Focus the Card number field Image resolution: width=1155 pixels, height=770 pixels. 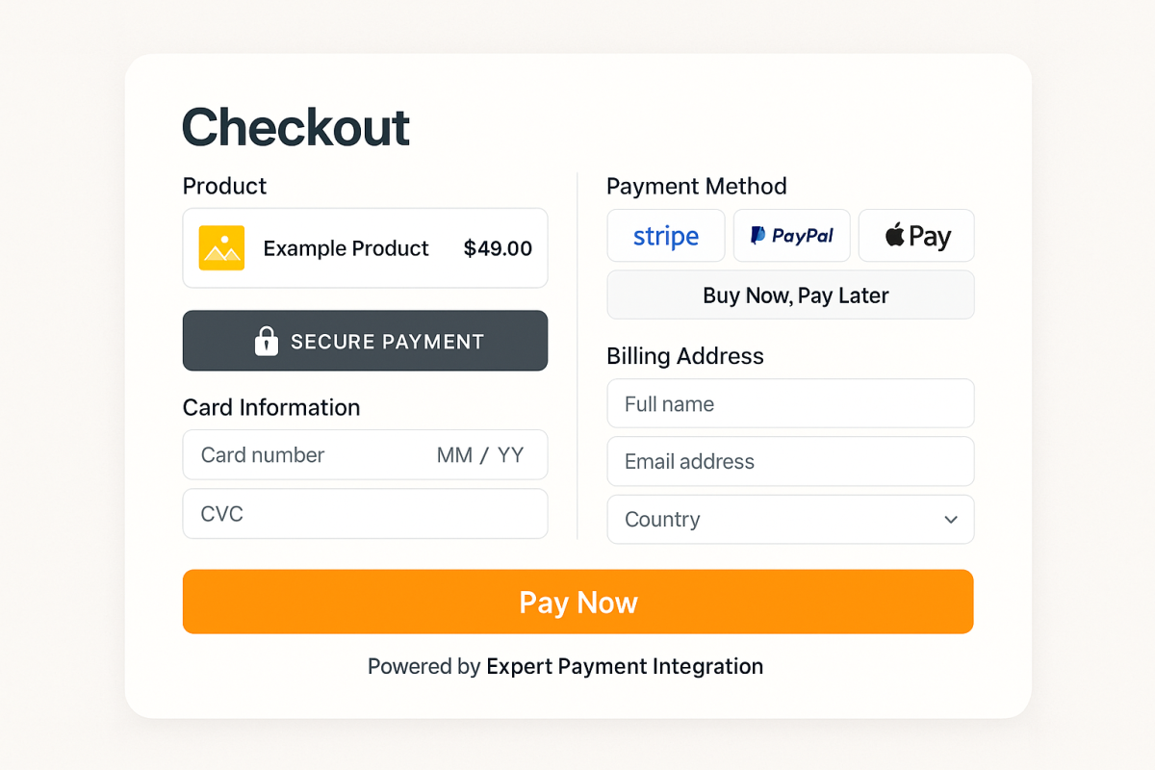[x=289, y=455]
